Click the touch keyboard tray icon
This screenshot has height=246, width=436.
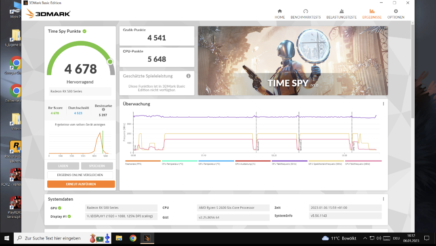click(386, 238)
